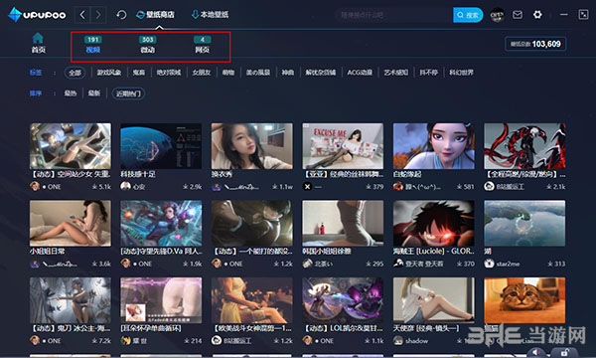596x358 pixels.
Task: Open the LOL凯尔&莫甘娜 wallpaper thumbnail
Action: [343, 300]
